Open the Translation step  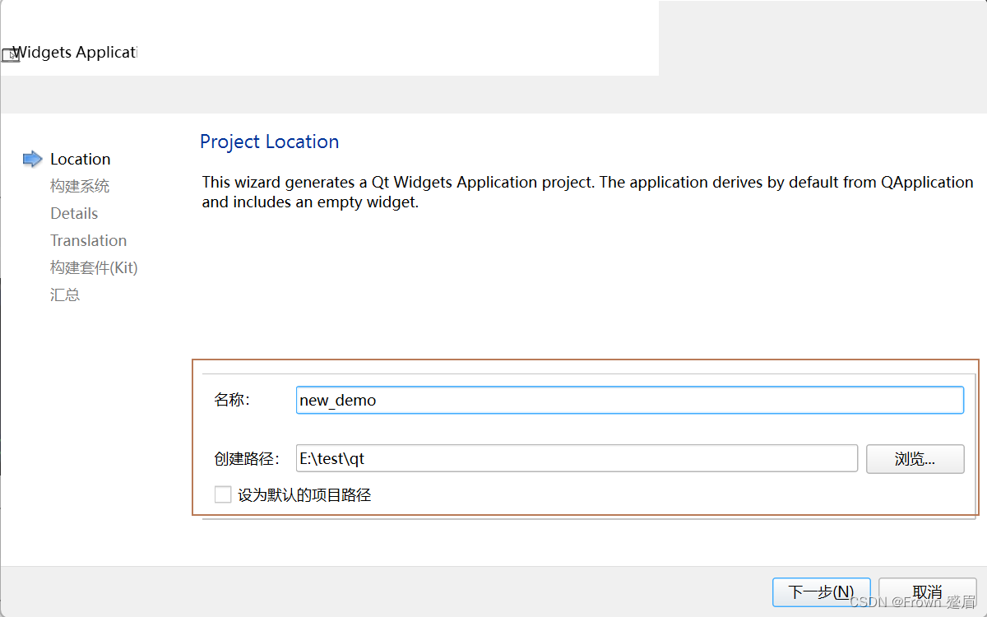click(88, 240)
